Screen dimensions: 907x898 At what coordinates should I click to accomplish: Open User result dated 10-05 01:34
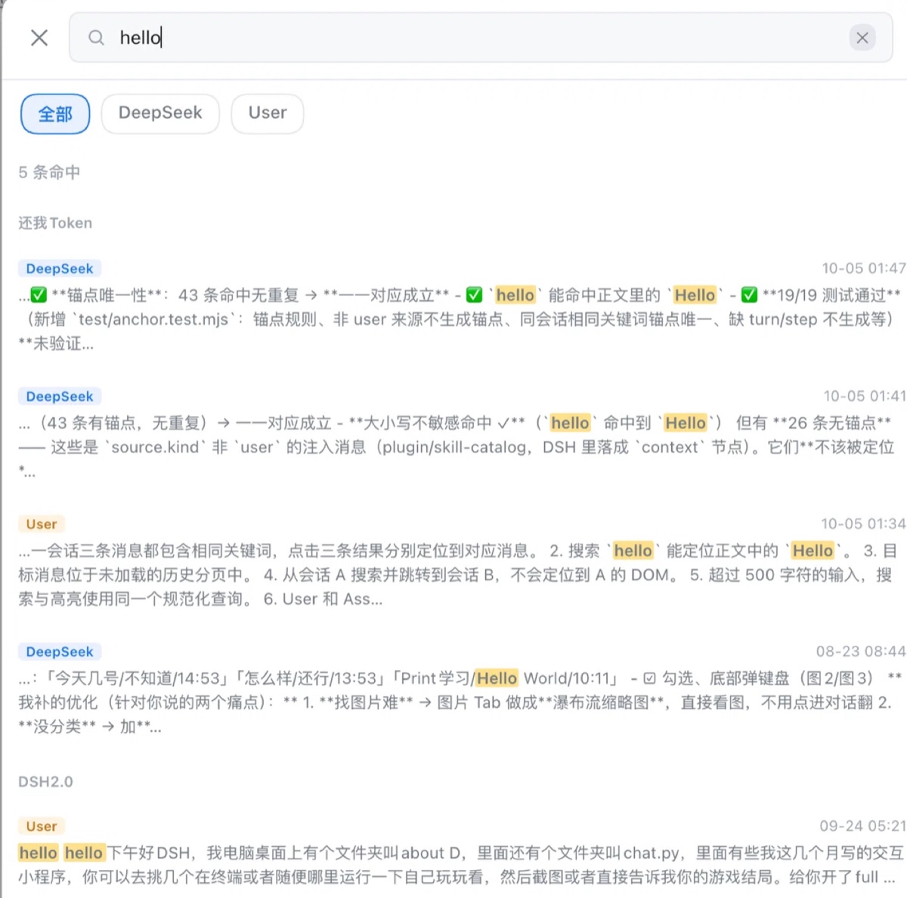(462, 562)
